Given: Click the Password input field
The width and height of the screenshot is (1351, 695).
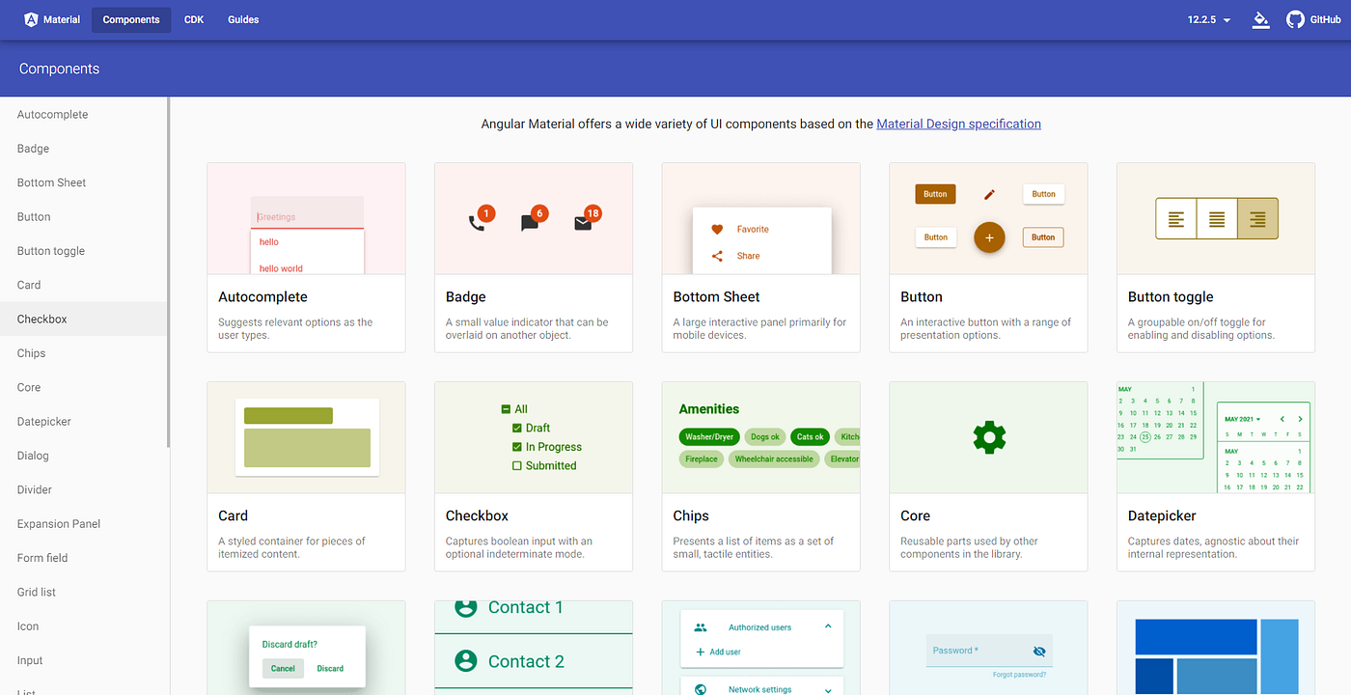Looking at the screenshot, I should (989, 651).
